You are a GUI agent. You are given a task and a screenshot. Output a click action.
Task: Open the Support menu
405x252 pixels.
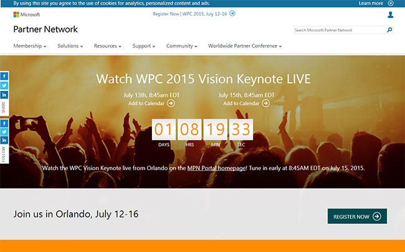point(144,46)
